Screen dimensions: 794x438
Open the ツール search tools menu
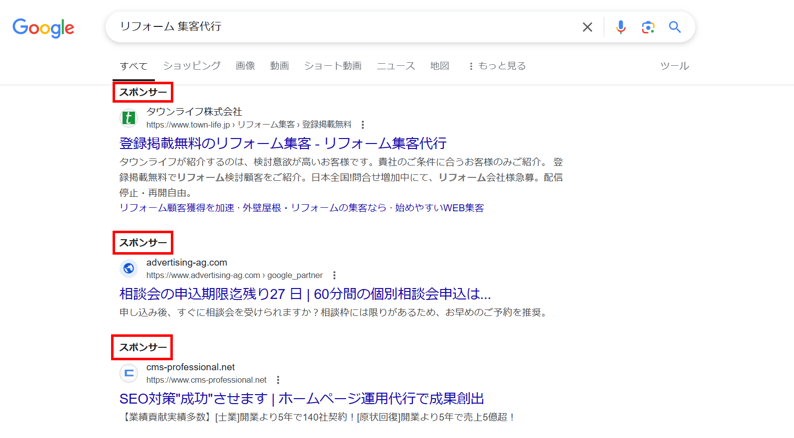pyautogui.click(x=674, y=66)
